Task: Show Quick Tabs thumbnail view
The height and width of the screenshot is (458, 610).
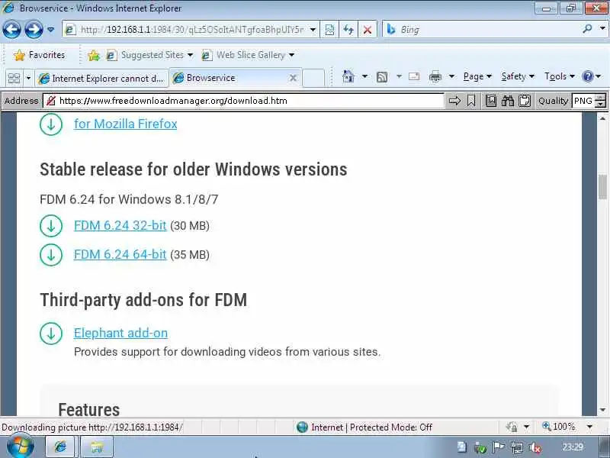Action: [14, 79]
